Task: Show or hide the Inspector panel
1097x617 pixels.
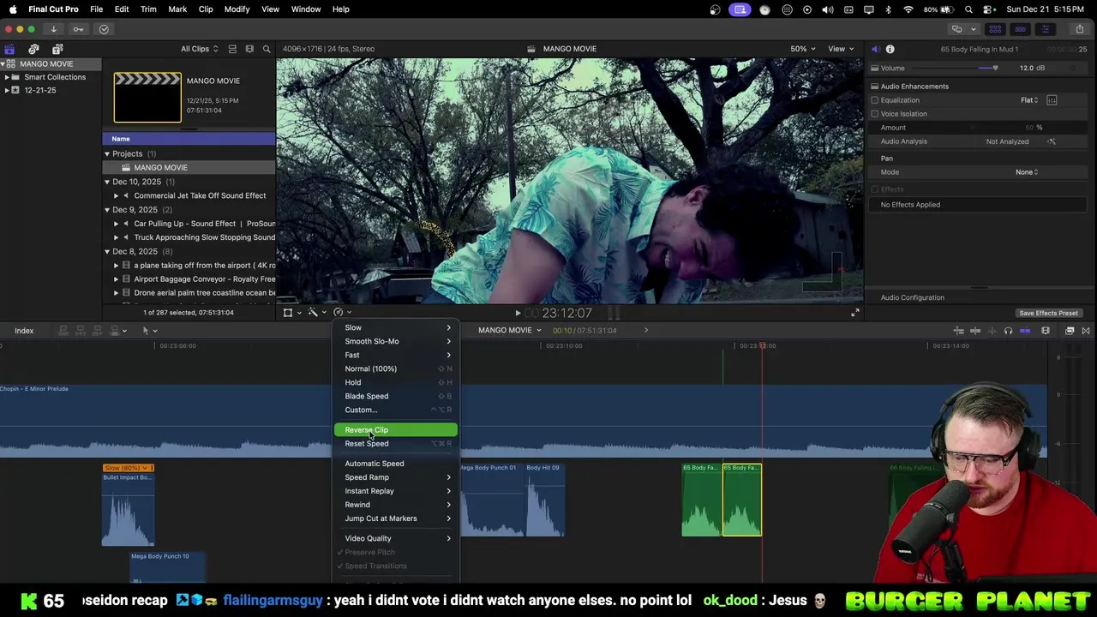Action: [1045, 29]
